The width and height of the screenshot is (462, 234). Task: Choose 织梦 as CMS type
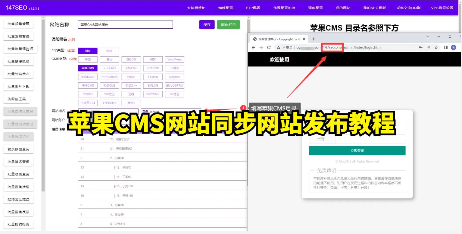point(153,59)
